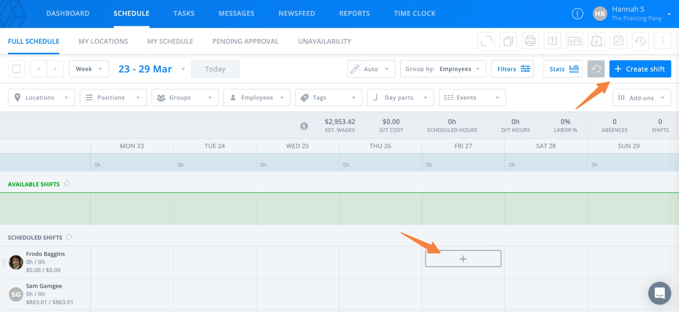Image resolution: width=679 pixels, height=312 pixels.
Task: Tick the select-all checkbox beside week arrows
Action: click(x=17, y=69)
